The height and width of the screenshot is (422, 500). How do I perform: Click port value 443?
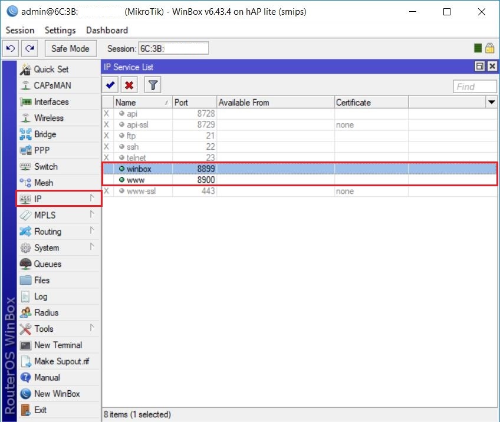coord(208,191)
